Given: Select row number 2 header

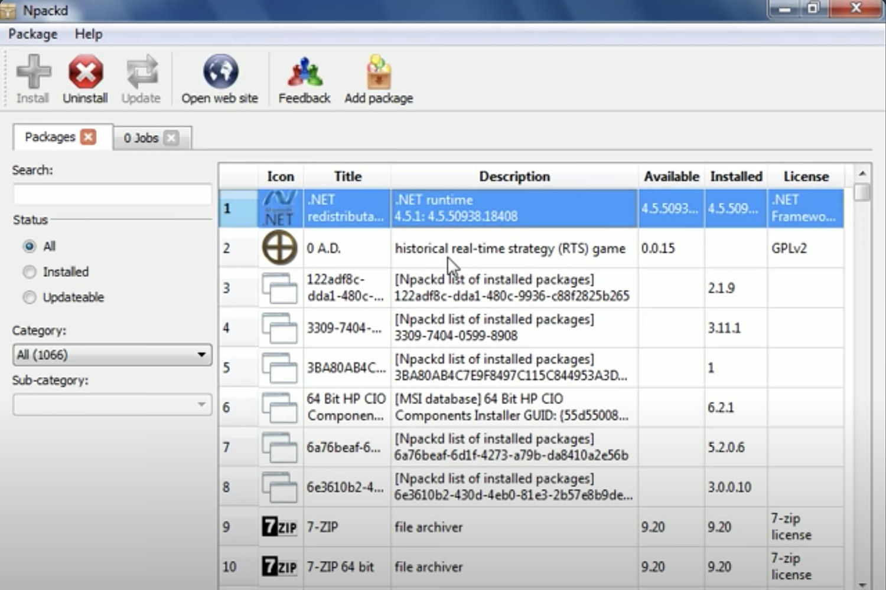Looking at the screenshot, I should 239,248.
